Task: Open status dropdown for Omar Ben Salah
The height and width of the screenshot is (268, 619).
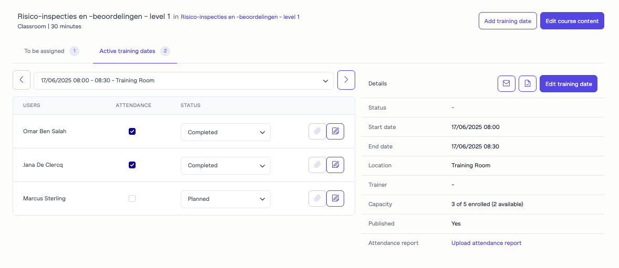Action: 225,132
